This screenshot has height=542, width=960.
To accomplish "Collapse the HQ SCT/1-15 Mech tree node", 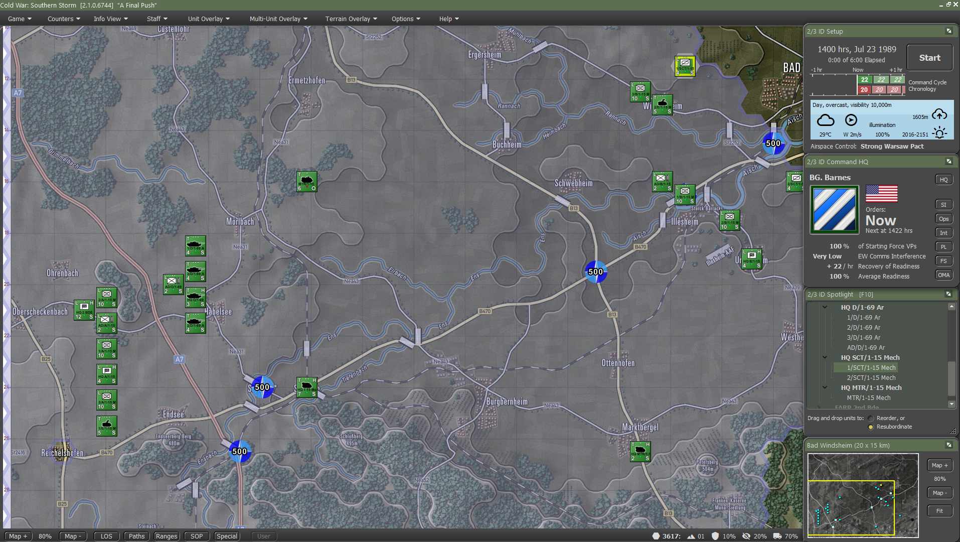I will coord(825,357).
